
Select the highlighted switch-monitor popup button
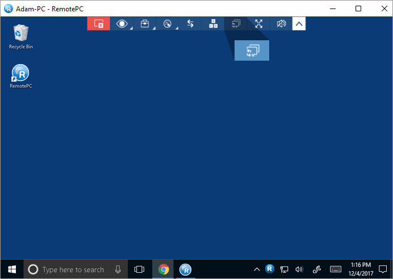252,50
